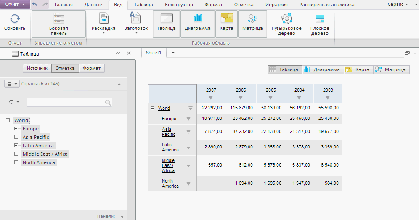Click the undo arrow icon
This screenshot has width=419, height=220.
tap(35, 5)
